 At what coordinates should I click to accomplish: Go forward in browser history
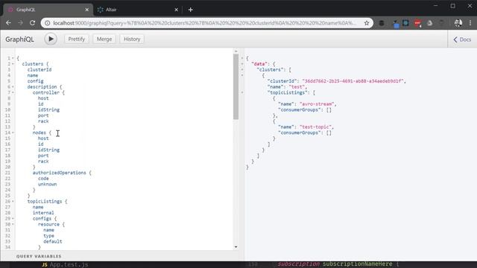tap(20, 23)
